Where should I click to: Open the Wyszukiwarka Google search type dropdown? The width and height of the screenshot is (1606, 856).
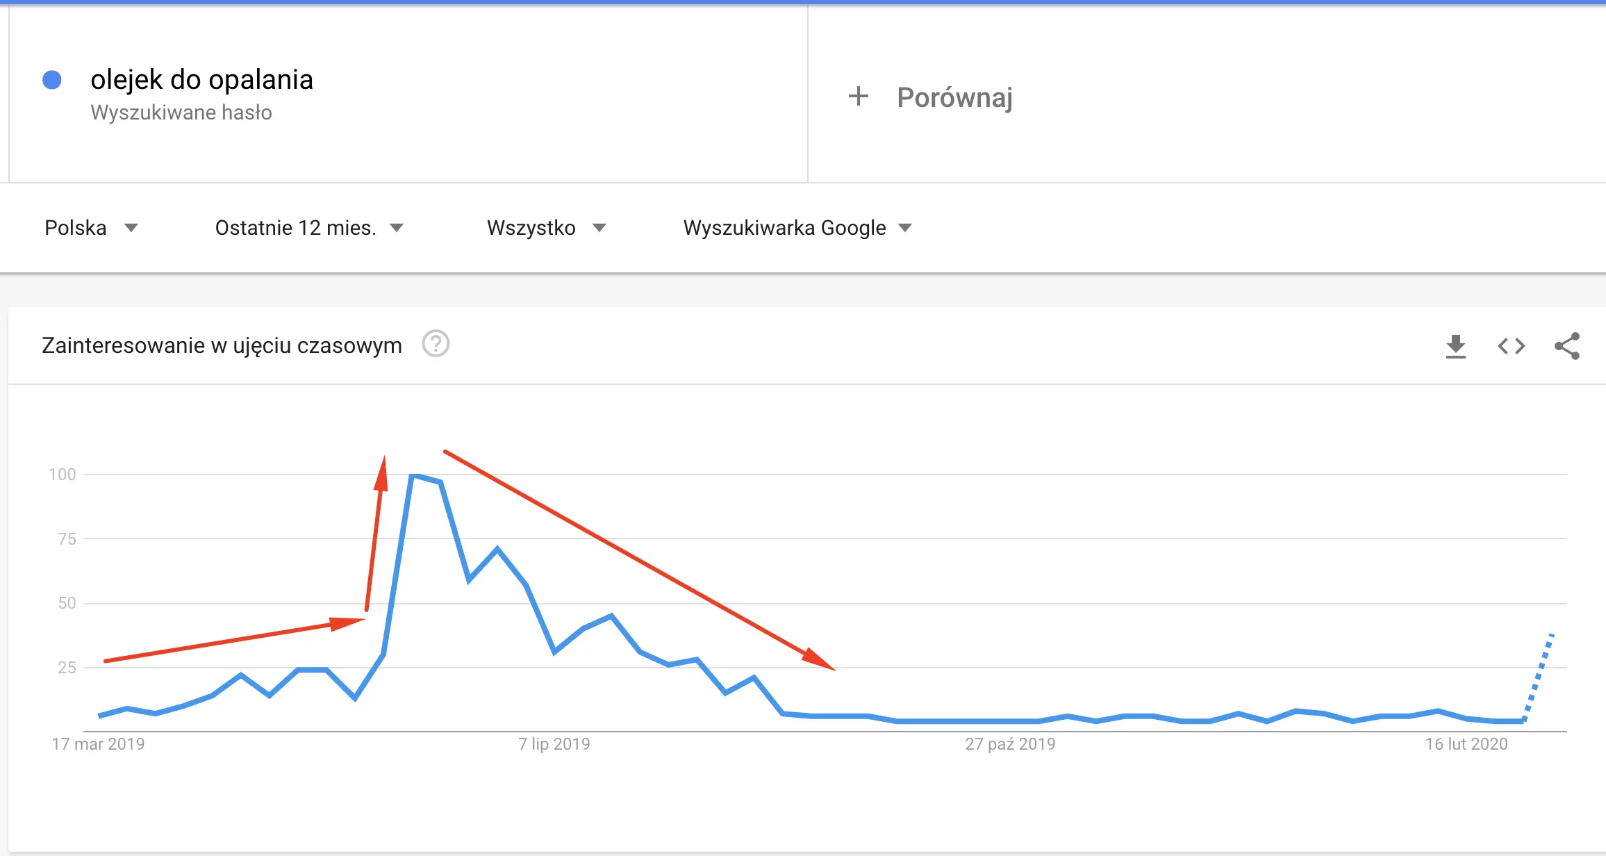(x=797, y=228)
